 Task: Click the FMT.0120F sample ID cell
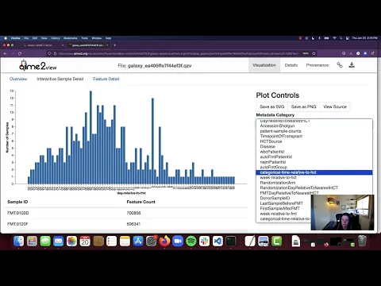tap(17, 224)
